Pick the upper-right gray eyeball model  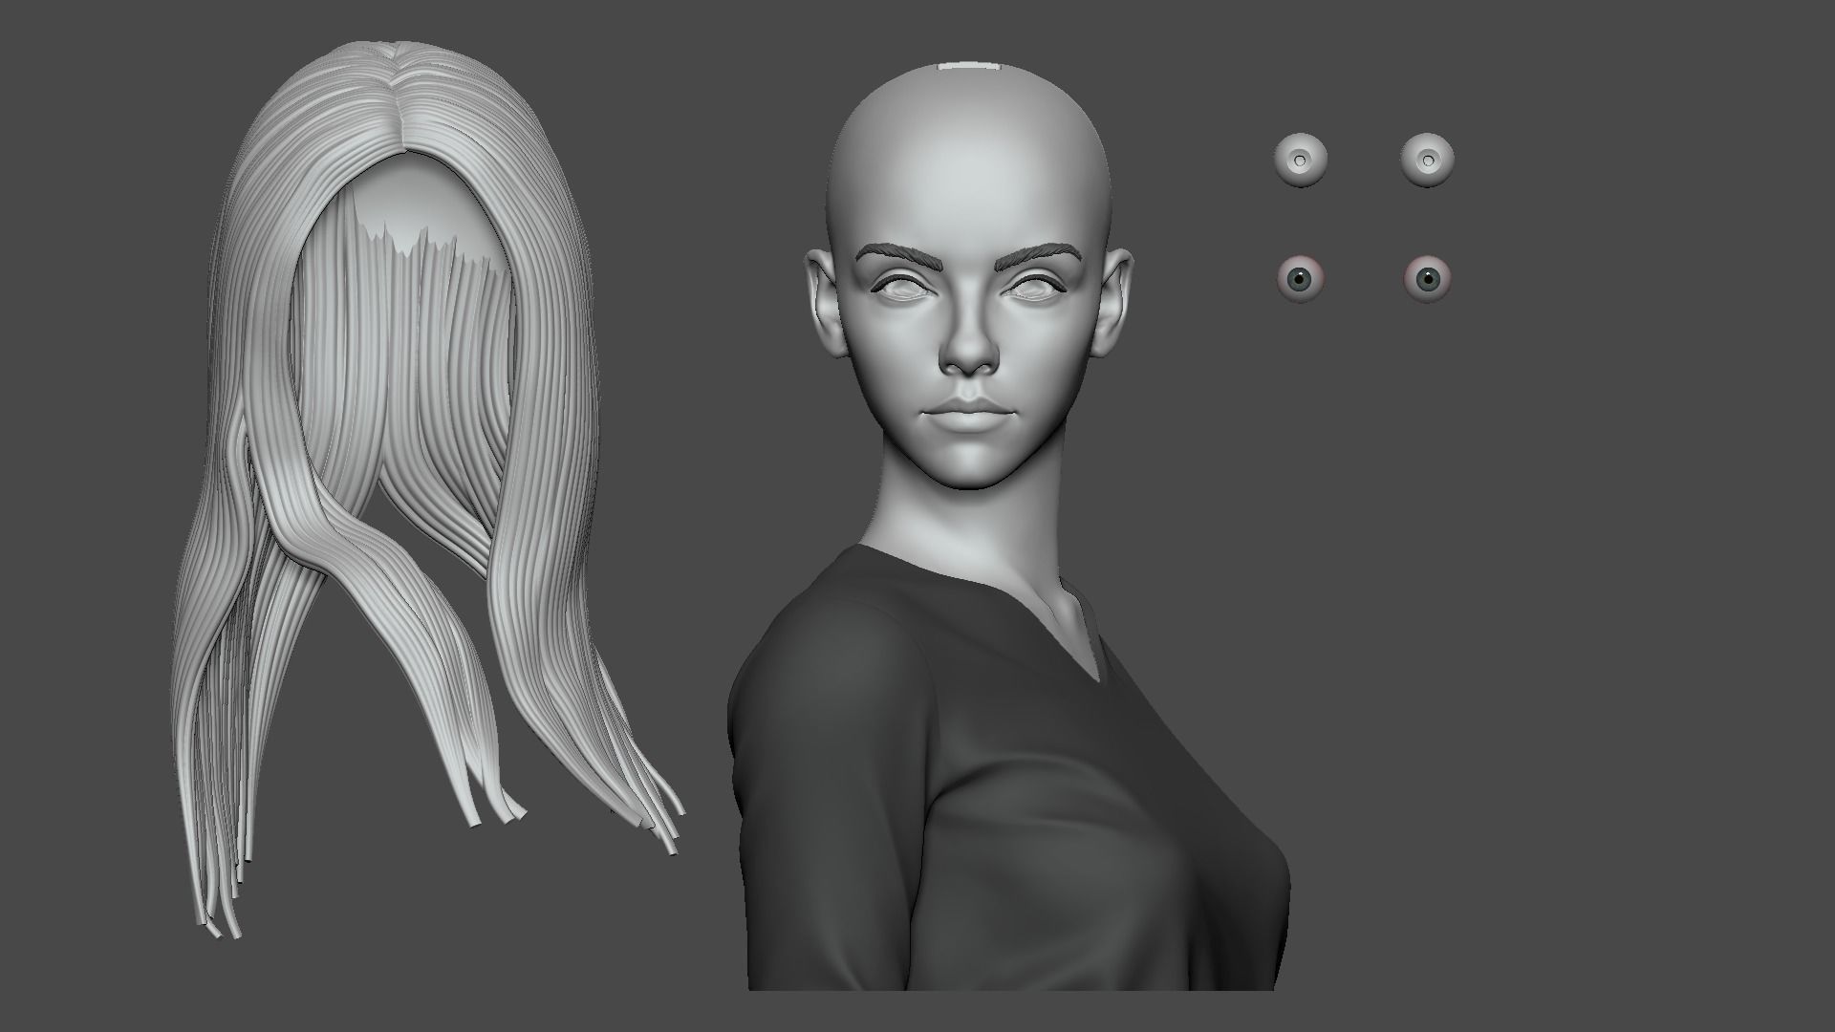pos(1428,160)
